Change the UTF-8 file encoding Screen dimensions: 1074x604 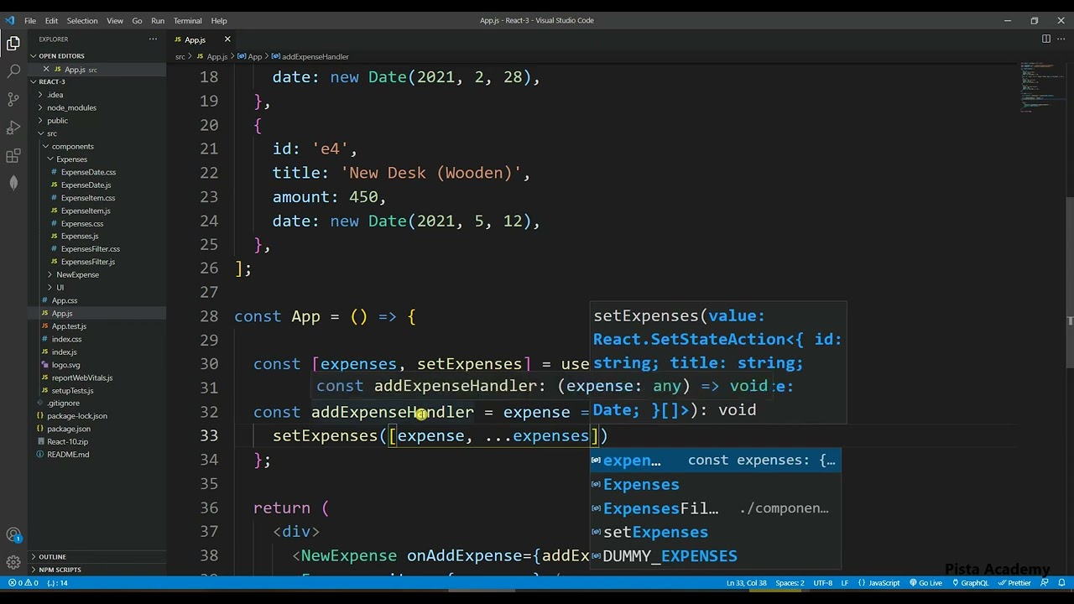coord(822,583)
